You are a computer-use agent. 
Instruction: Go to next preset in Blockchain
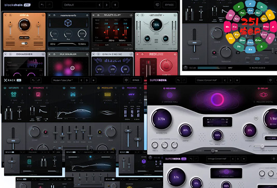(x=107, y=5)
